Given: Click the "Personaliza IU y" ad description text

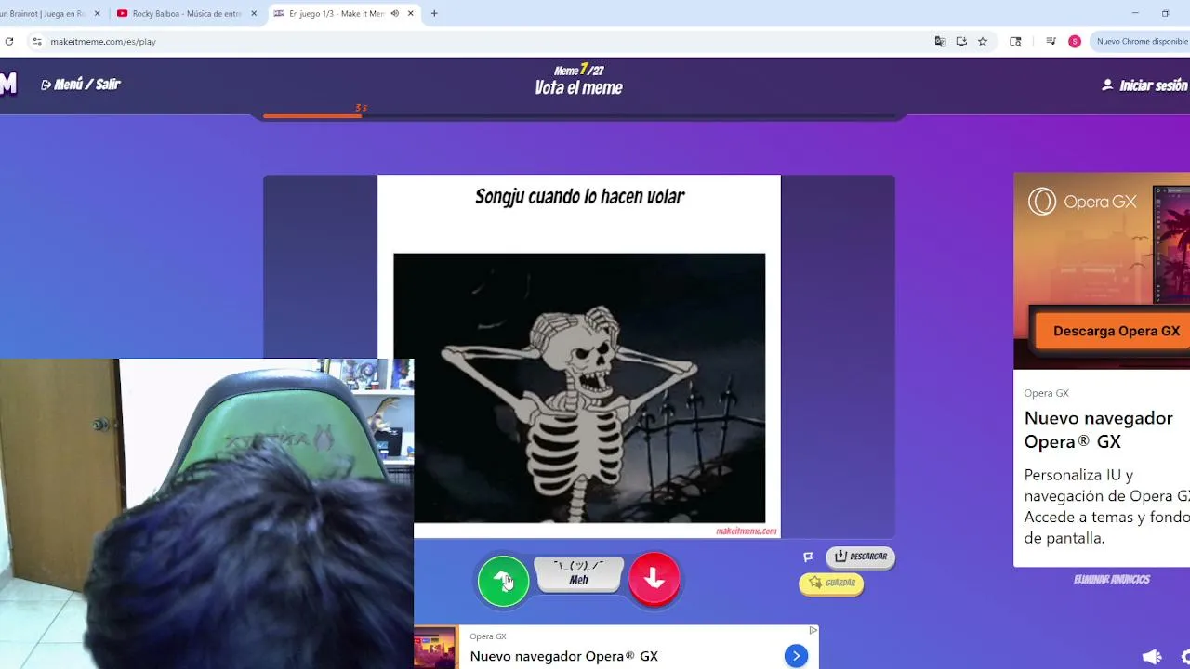Looking at the screenshot, I should pos(1078,475).
